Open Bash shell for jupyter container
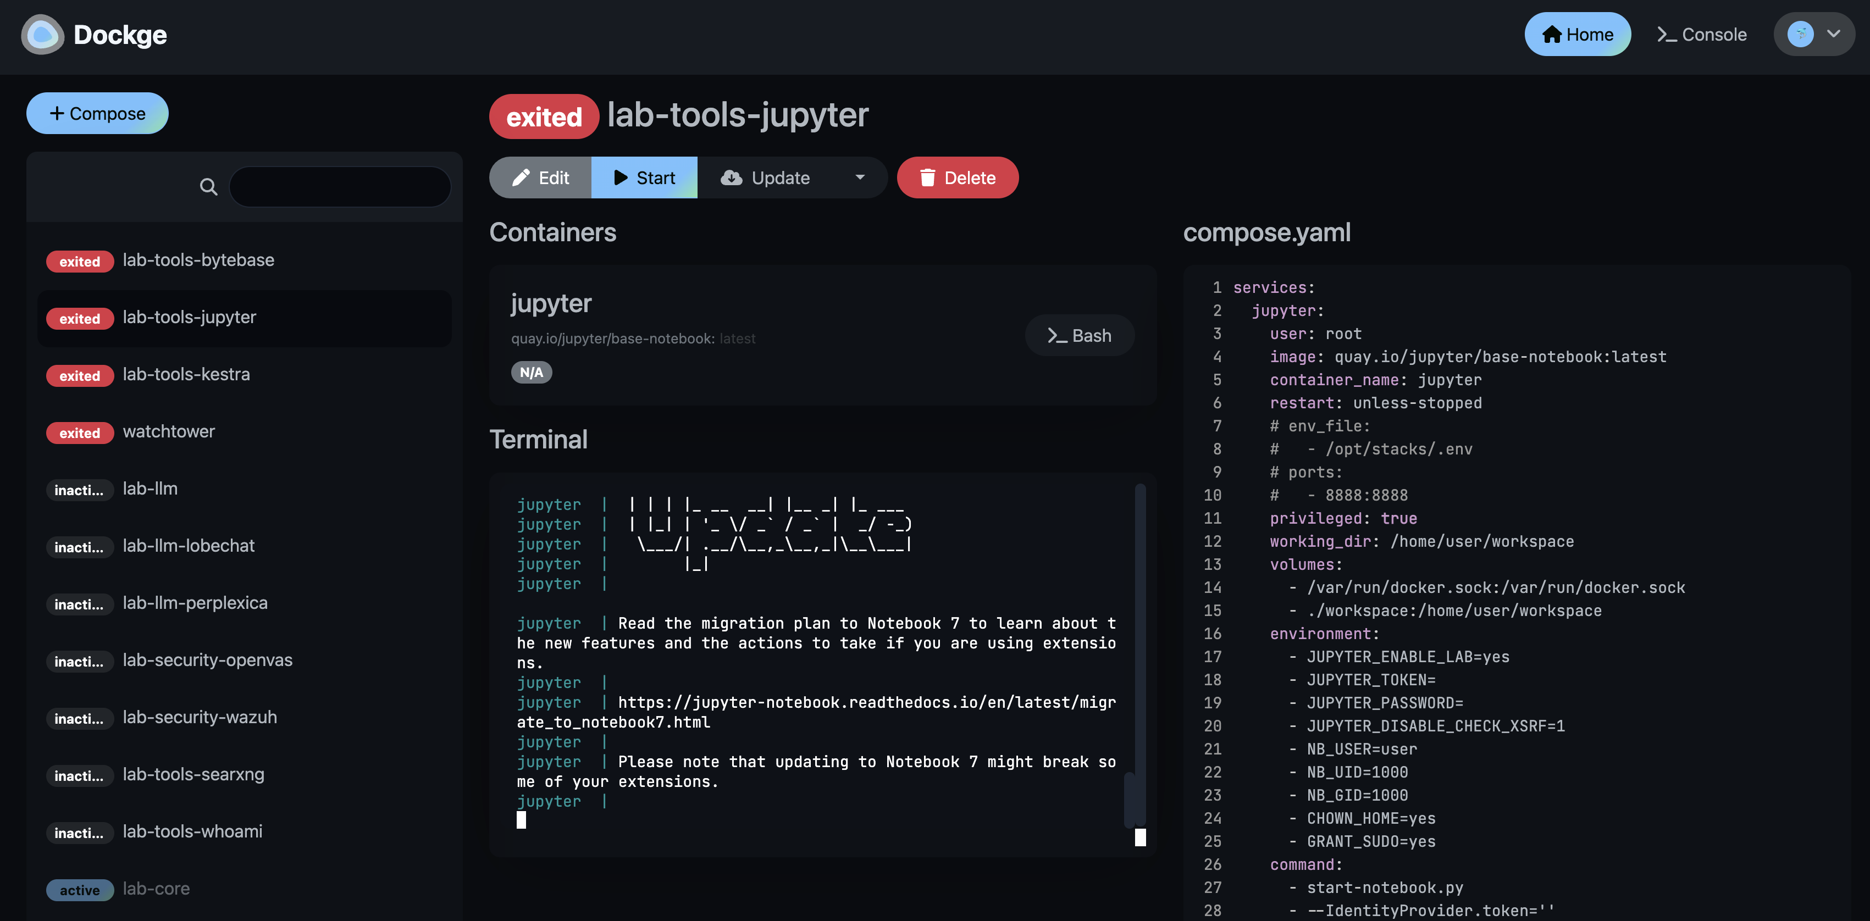The image size is (1870, 921). (1080, 335)
